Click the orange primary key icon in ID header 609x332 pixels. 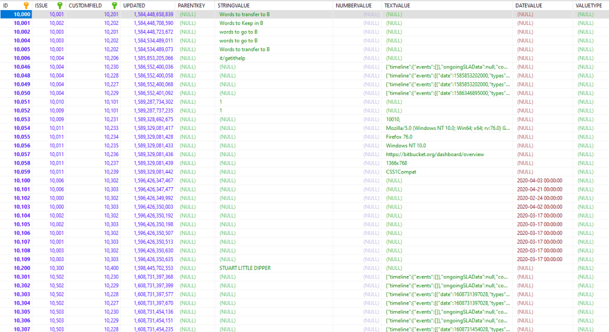coord(26,5)
